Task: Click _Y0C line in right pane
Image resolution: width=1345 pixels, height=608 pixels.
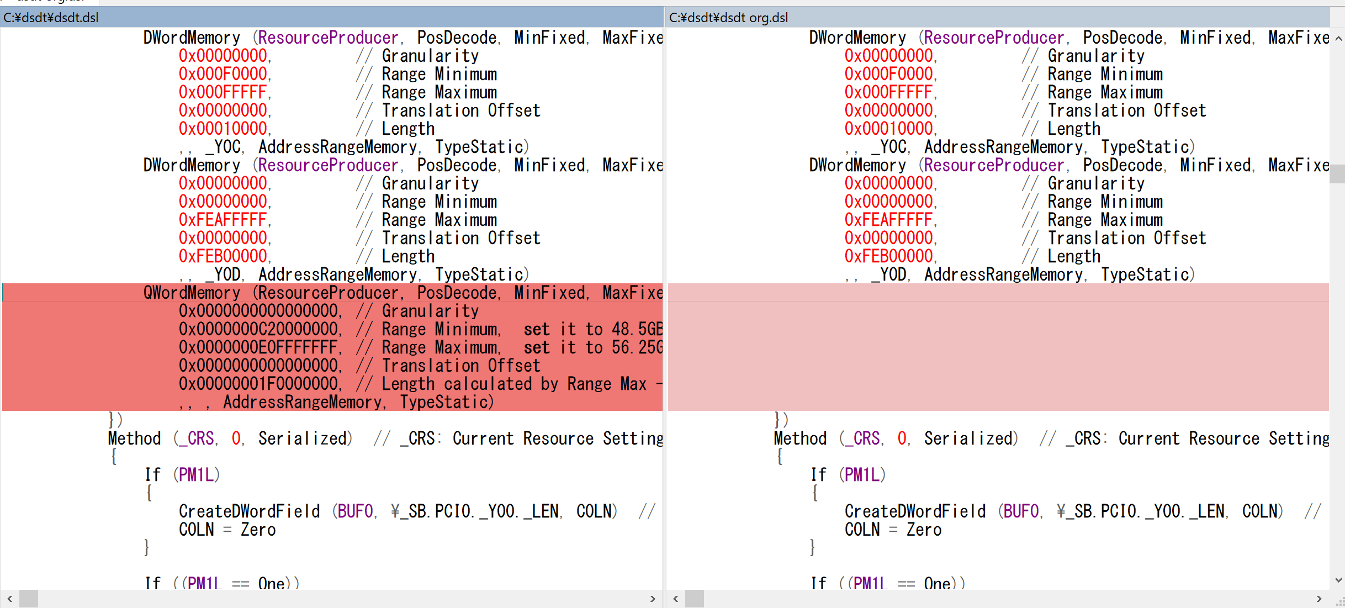Action: coord(1020,147)
